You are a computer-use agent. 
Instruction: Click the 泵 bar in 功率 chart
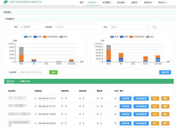(x=121, y=57)
